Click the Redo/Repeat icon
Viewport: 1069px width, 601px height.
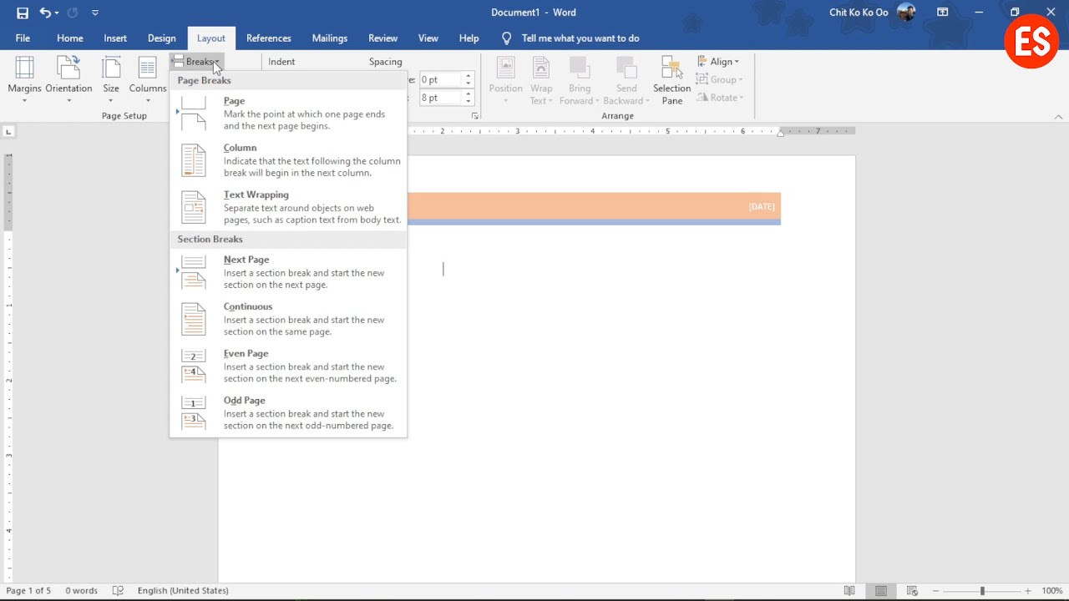[72, 13]
